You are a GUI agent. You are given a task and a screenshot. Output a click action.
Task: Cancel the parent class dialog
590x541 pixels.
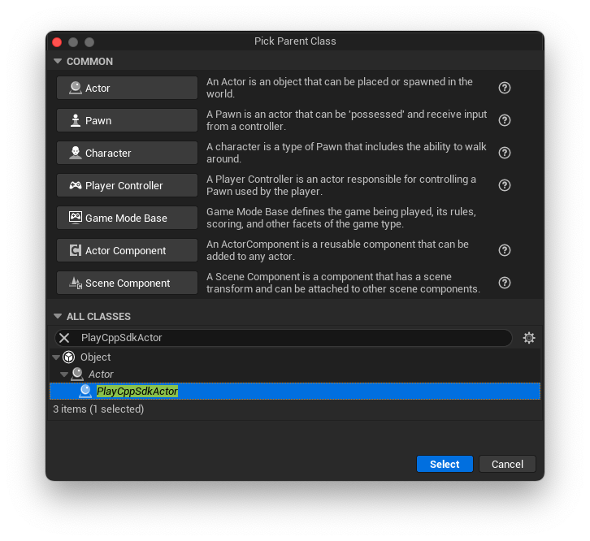507,464
